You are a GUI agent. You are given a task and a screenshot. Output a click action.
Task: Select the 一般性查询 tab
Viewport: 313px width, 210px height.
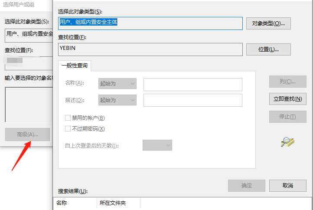coord(74,66)
